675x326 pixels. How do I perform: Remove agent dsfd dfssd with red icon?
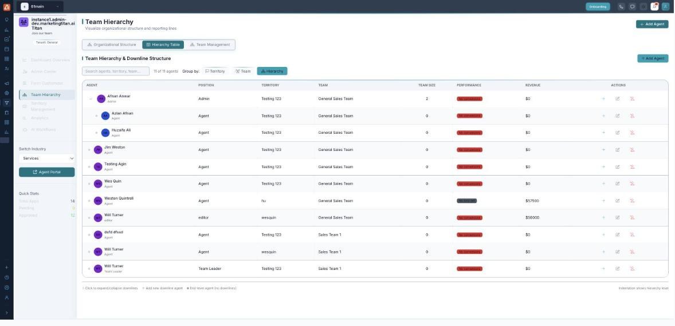coord(632,234)
